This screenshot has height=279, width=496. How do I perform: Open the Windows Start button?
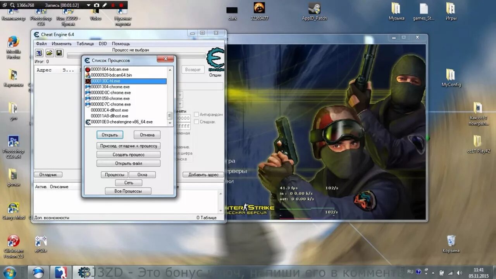(x=9, y=272)
